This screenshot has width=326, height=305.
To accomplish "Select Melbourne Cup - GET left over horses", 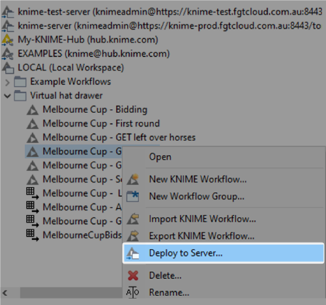I will (x=119, y=138).
